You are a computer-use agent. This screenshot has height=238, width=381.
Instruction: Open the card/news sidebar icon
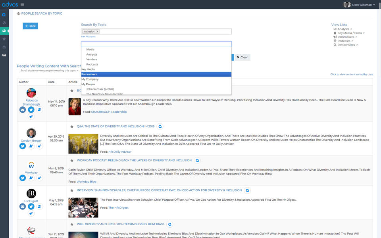click(x=4, y=55)
